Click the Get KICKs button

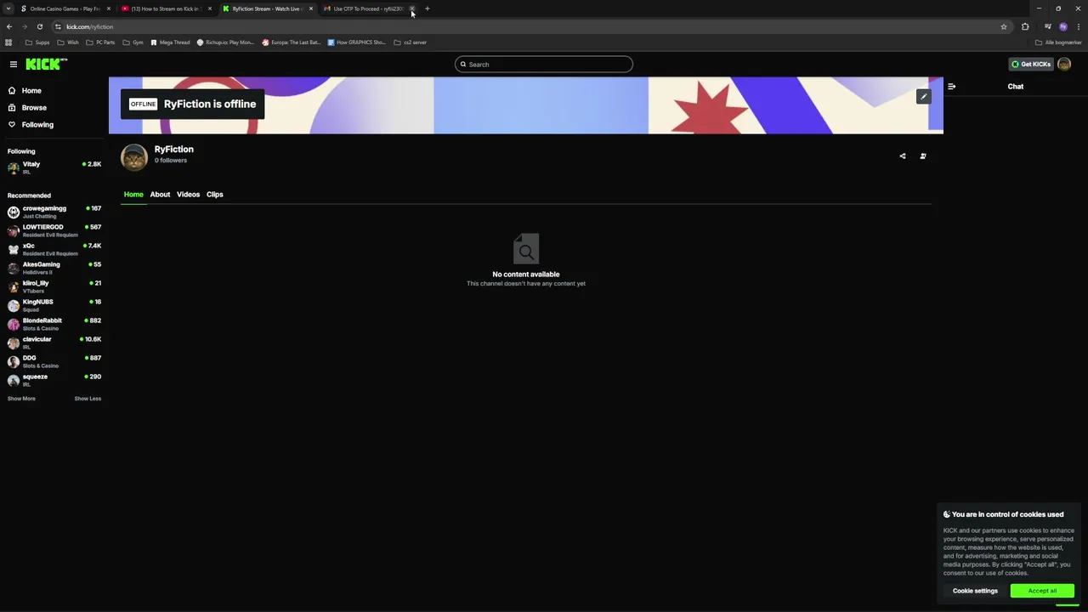[1031, 64]
